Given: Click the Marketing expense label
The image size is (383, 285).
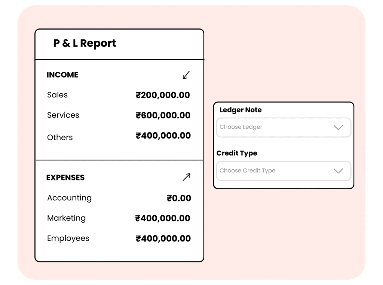Looking at the screenshot, I should coord(66,218).
